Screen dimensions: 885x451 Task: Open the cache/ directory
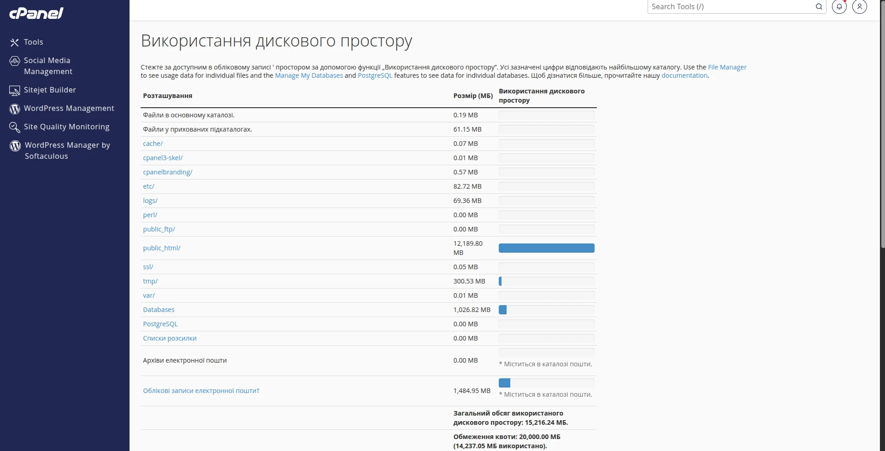click(153, 143)
